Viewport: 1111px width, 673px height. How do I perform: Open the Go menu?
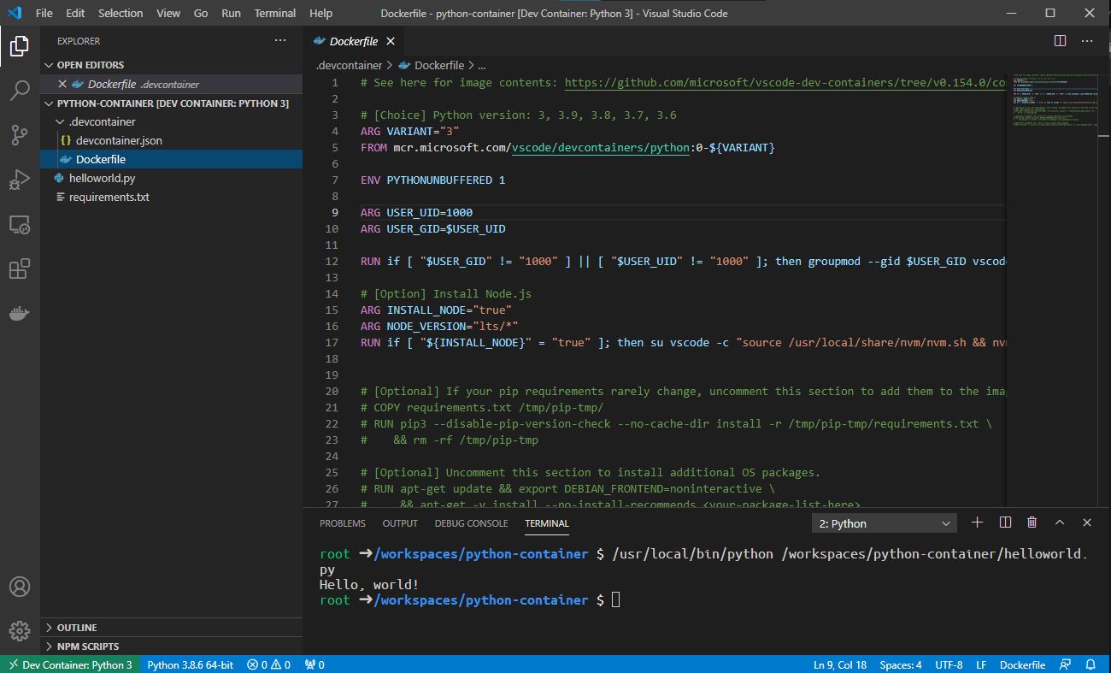[x=201, y=13]
